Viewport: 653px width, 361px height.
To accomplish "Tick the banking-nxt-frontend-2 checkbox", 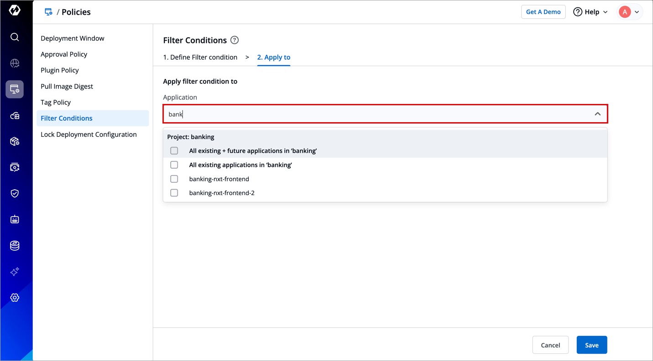I will coord(174,193).
